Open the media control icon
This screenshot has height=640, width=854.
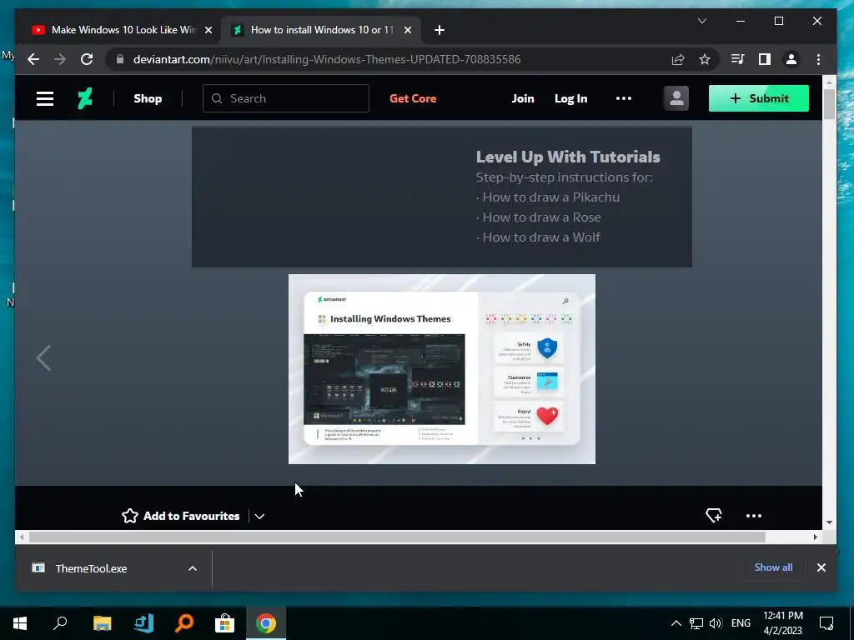coord(738,59)
